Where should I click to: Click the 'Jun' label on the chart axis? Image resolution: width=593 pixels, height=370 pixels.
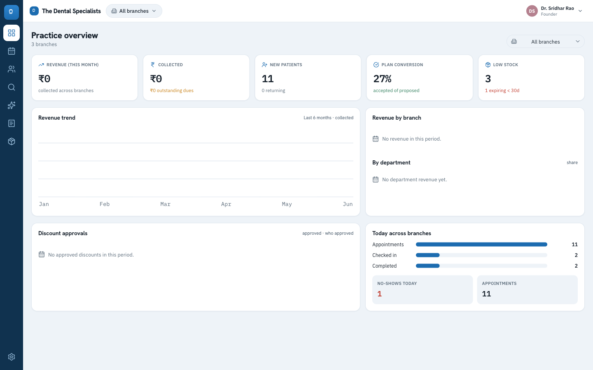pyautogui.click(x=348, y=204)
